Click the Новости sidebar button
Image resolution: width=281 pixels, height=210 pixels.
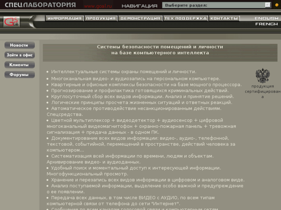tap(20, 45)
